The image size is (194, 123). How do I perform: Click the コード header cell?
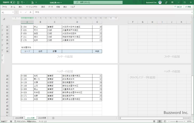click(27, 51)
